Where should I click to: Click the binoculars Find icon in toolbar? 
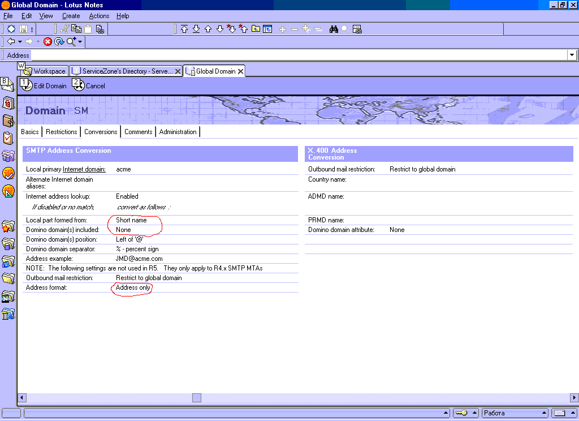[334, 29]
